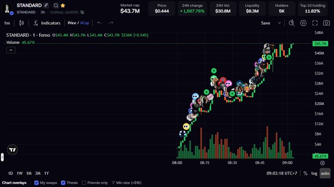
Task: Toggle the favorite star for STANDARD
Action: point(63,5)
